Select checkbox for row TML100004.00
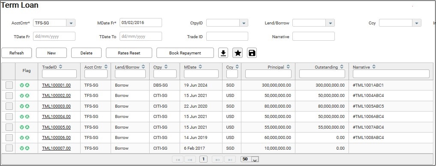The image size is (436, 166). point(9,117)
